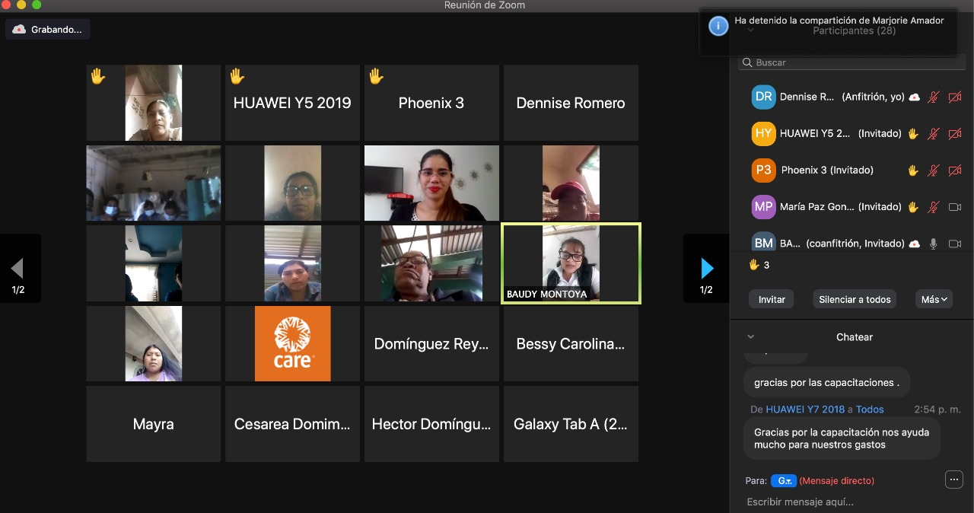This screenshot has width=974, height=513.
Task: Click the chat message input field
Action: pos(837,502)
